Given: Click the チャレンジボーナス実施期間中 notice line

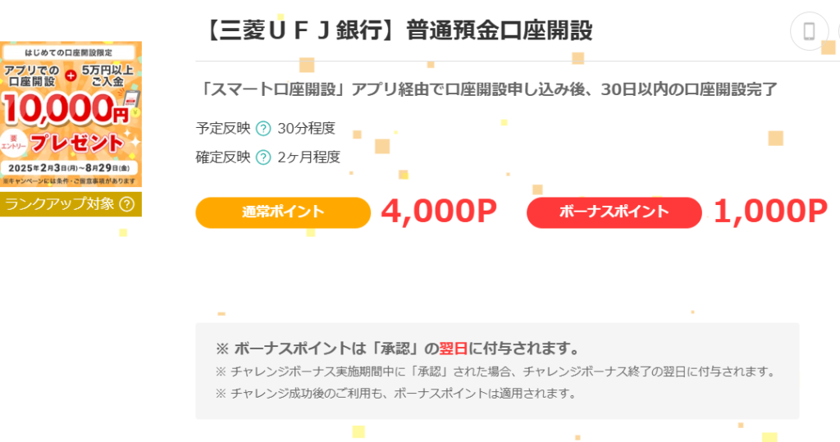Looking at the screenshot, I should [495, 371].
